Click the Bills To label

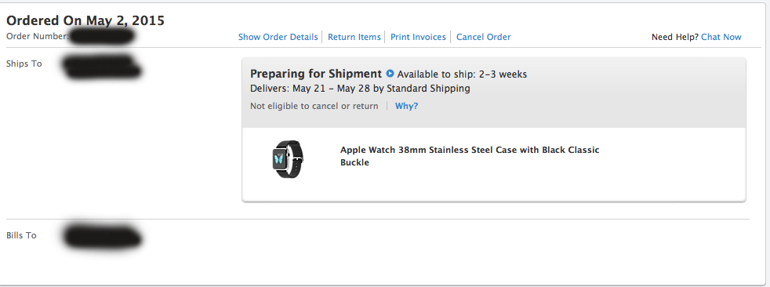click(21, 235)
